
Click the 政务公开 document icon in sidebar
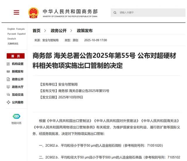click(x=8, y=79)
